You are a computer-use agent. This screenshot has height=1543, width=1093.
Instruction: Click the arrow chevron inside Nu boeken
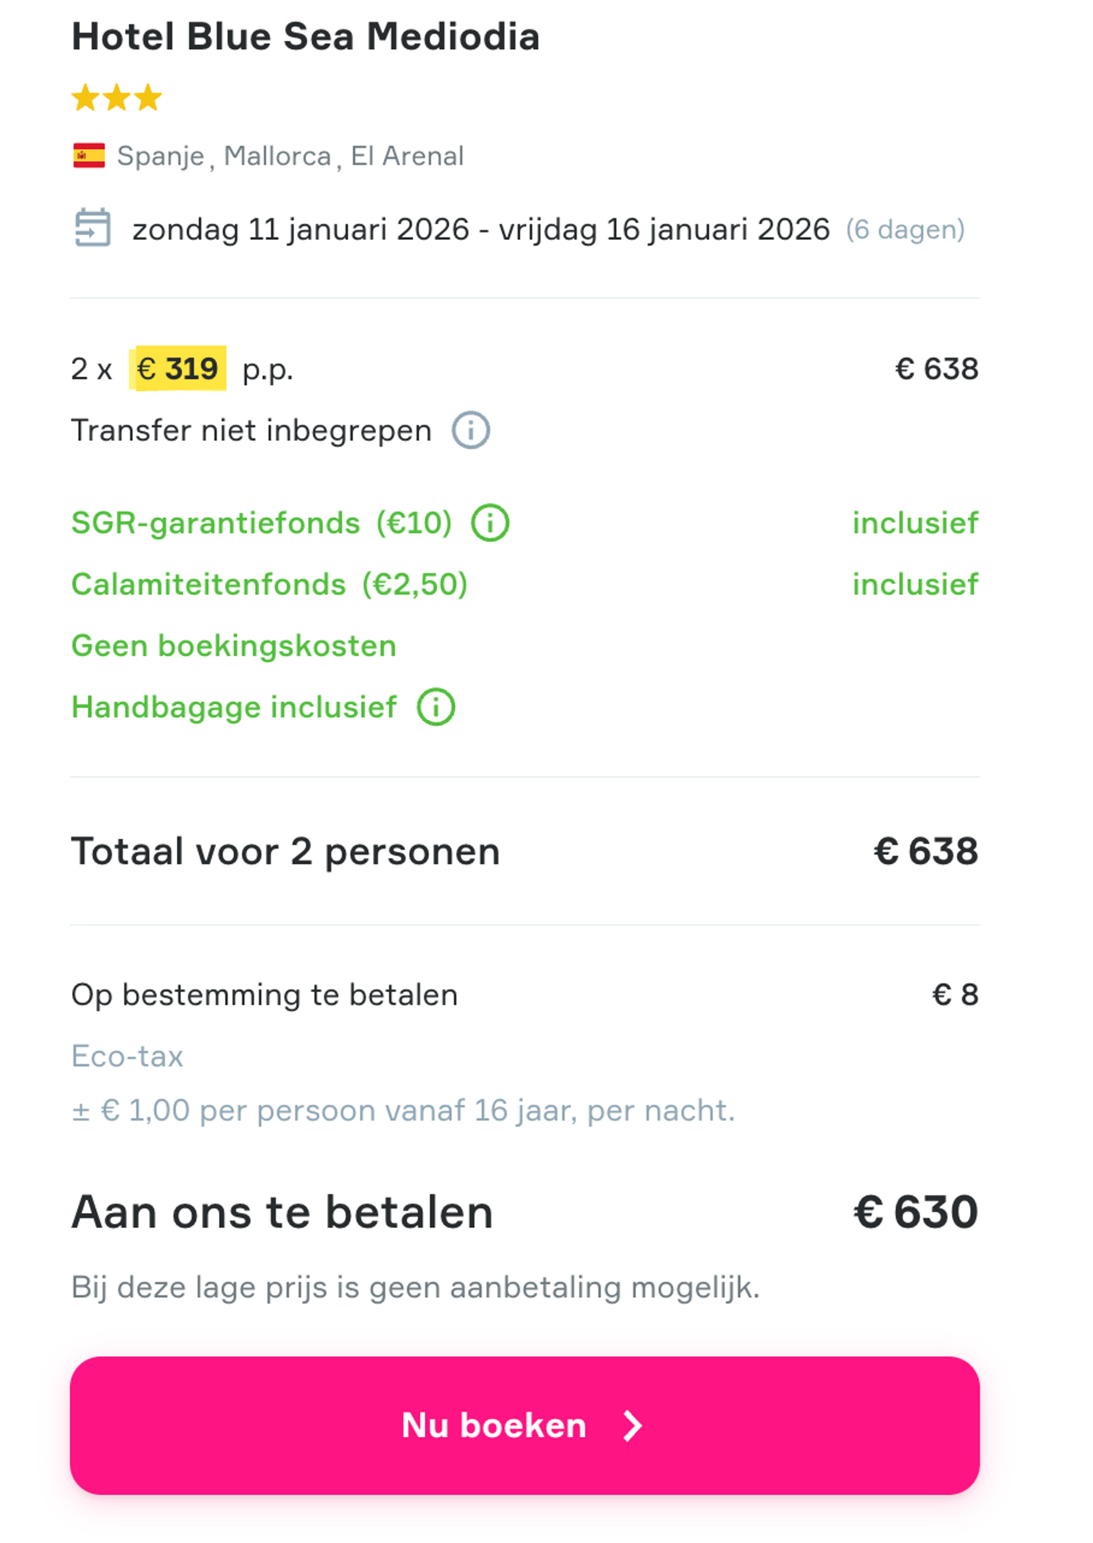click(633, 1425)
